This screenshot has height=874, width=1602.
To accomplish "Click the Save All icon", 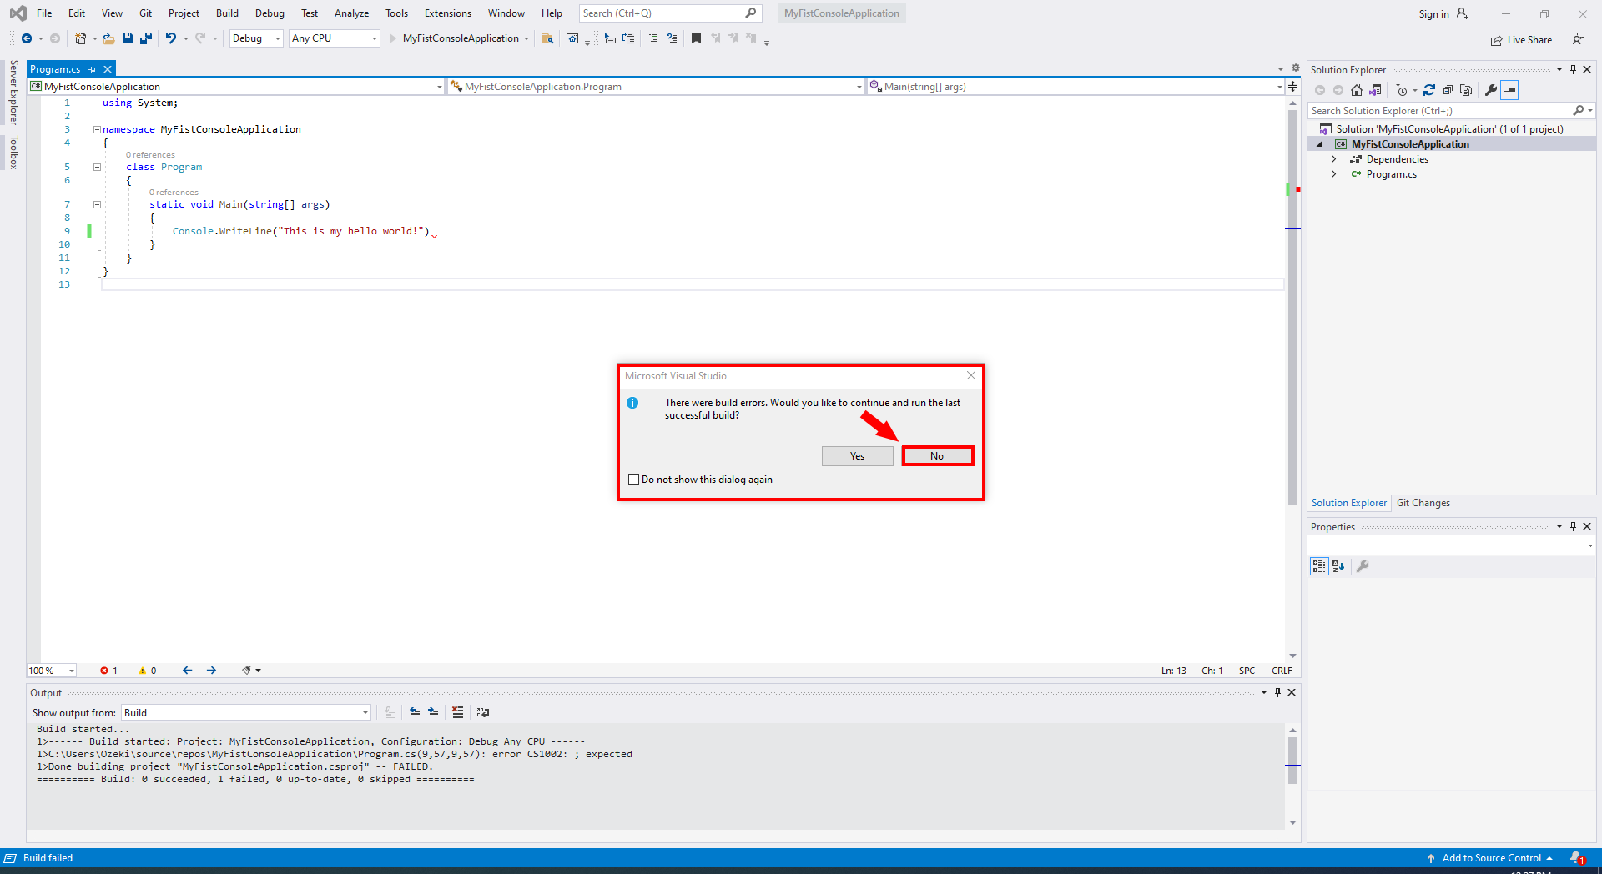I will (x=146, y=38).
